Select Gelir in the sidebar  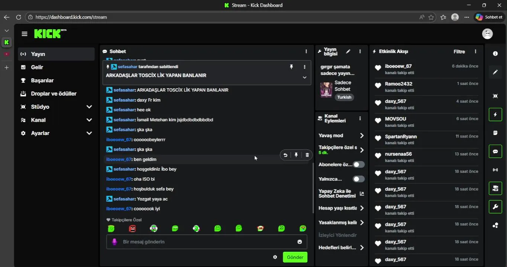coord(56,67)
